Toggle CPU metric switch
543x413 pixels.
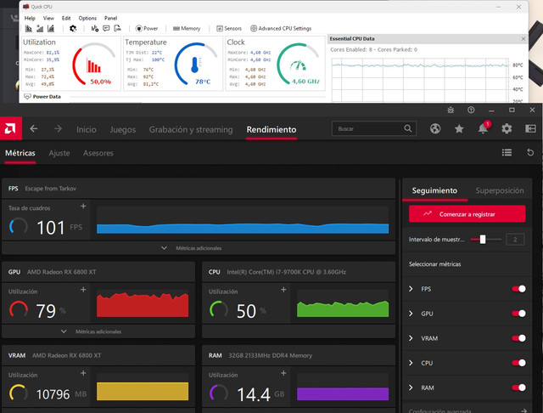pos(518,363)
